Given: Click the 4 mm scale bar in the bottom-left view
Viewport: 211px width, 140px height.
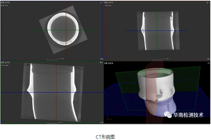Looking at the screenshot, I should pyautogui.click(x=54, y=121).
